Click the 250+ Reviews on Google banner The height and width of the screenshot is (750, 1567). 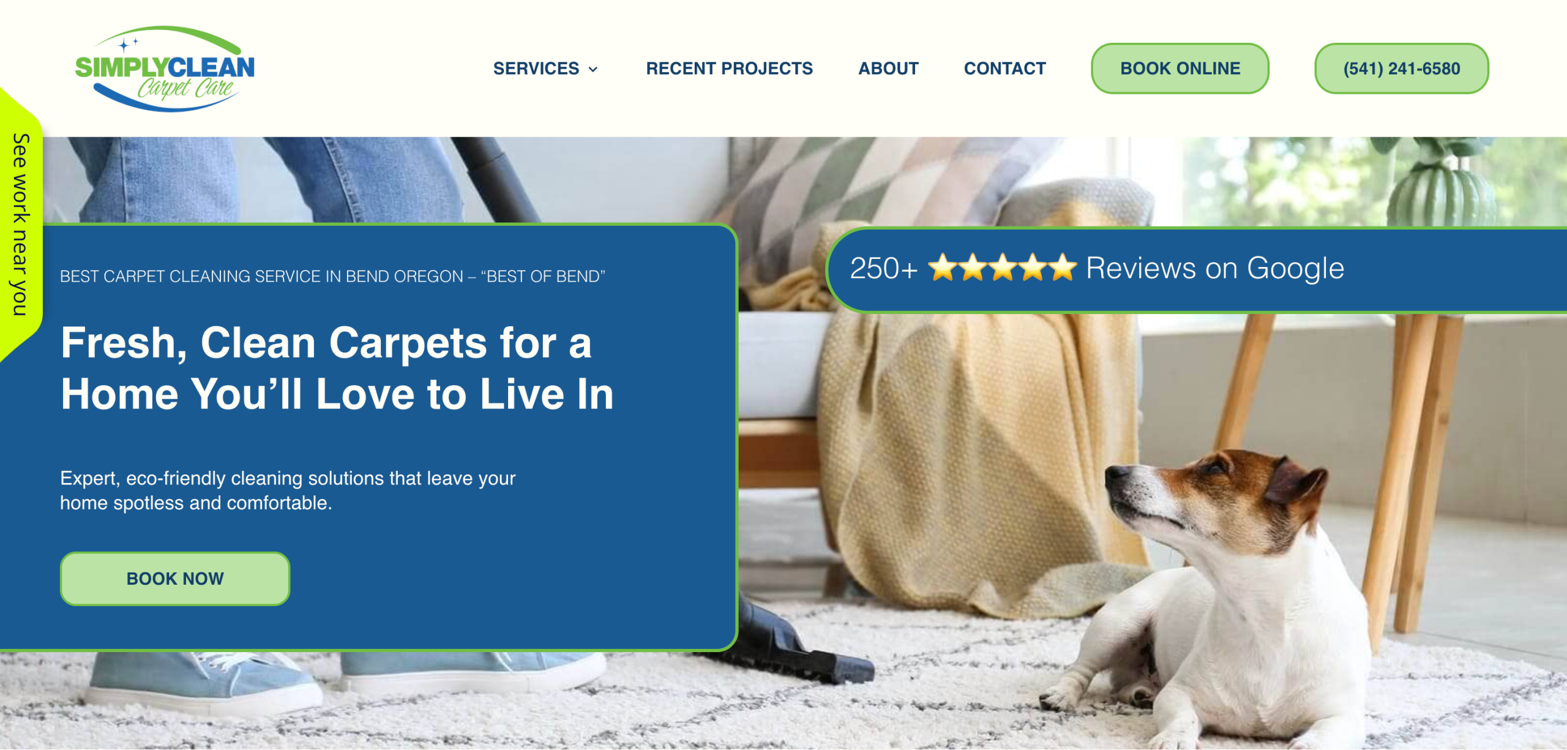(1197, 269)
